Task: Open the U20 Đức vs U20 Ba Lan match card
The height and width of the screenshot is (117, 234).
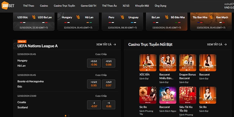Action: click(x=34, y=22)
